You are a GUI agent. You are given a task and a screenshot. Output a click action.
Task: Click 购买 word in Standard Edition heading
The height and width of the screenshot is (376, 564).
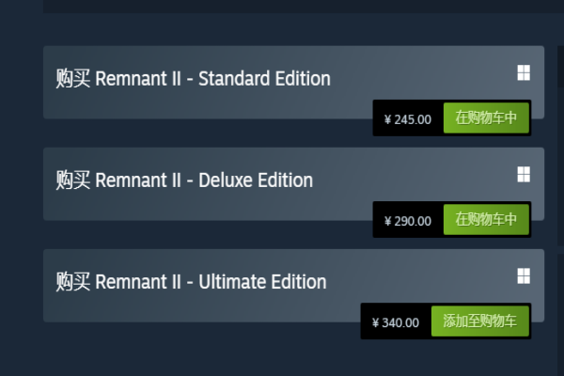73,79
